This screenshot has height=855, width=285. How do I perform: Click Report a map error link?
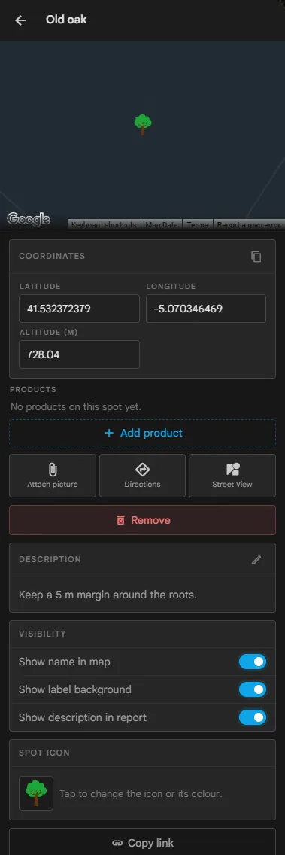tap(248, 224)
